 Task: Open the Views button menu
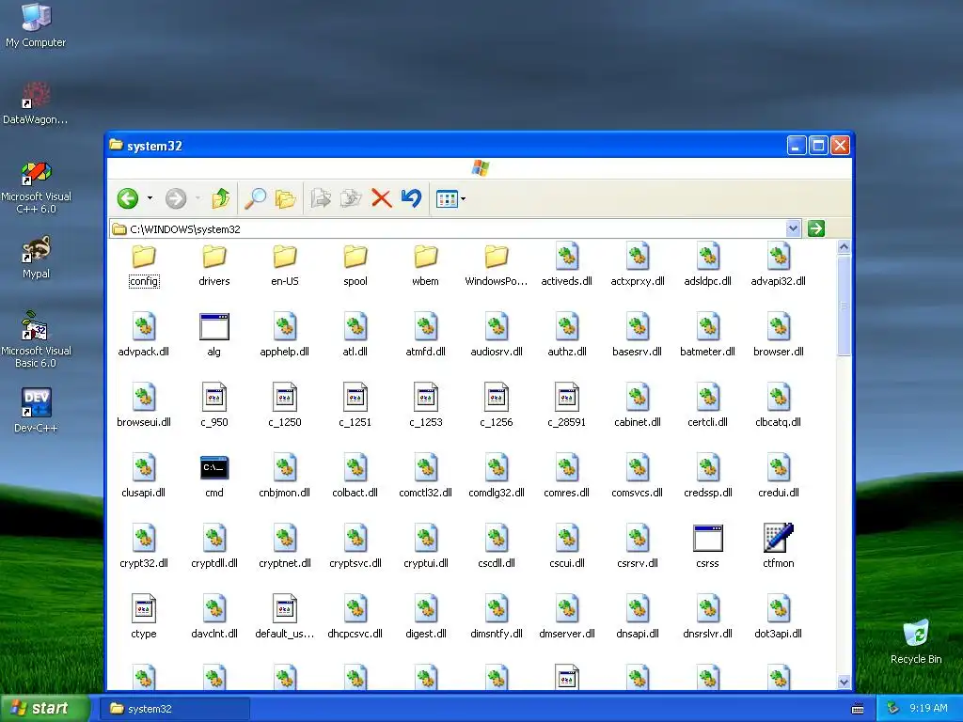click(450, 198)
